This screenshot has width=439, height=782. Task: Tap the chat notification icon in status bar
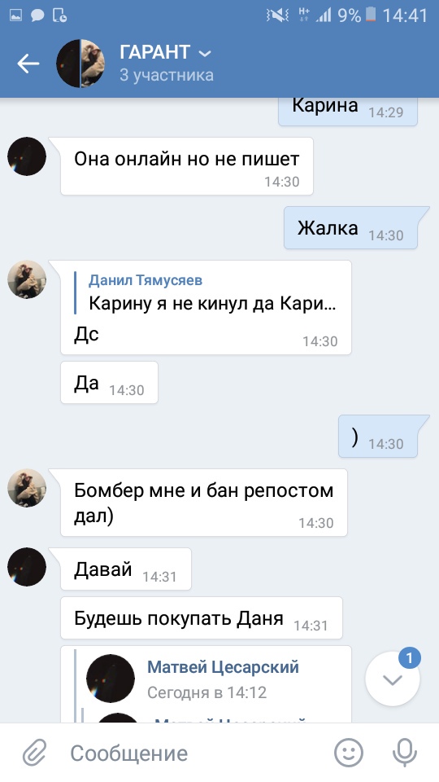click(x=37, y=16)
